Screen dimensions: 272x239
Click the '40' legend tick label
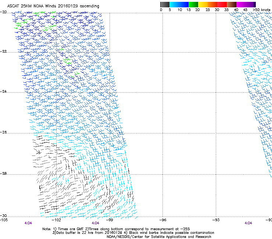pos(236,10)
